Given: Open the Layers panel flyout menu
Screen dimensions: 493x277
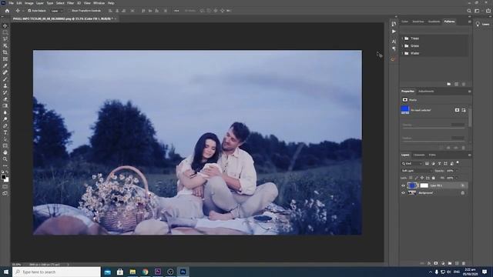Looking at the screenshot, I should point(469,155).
